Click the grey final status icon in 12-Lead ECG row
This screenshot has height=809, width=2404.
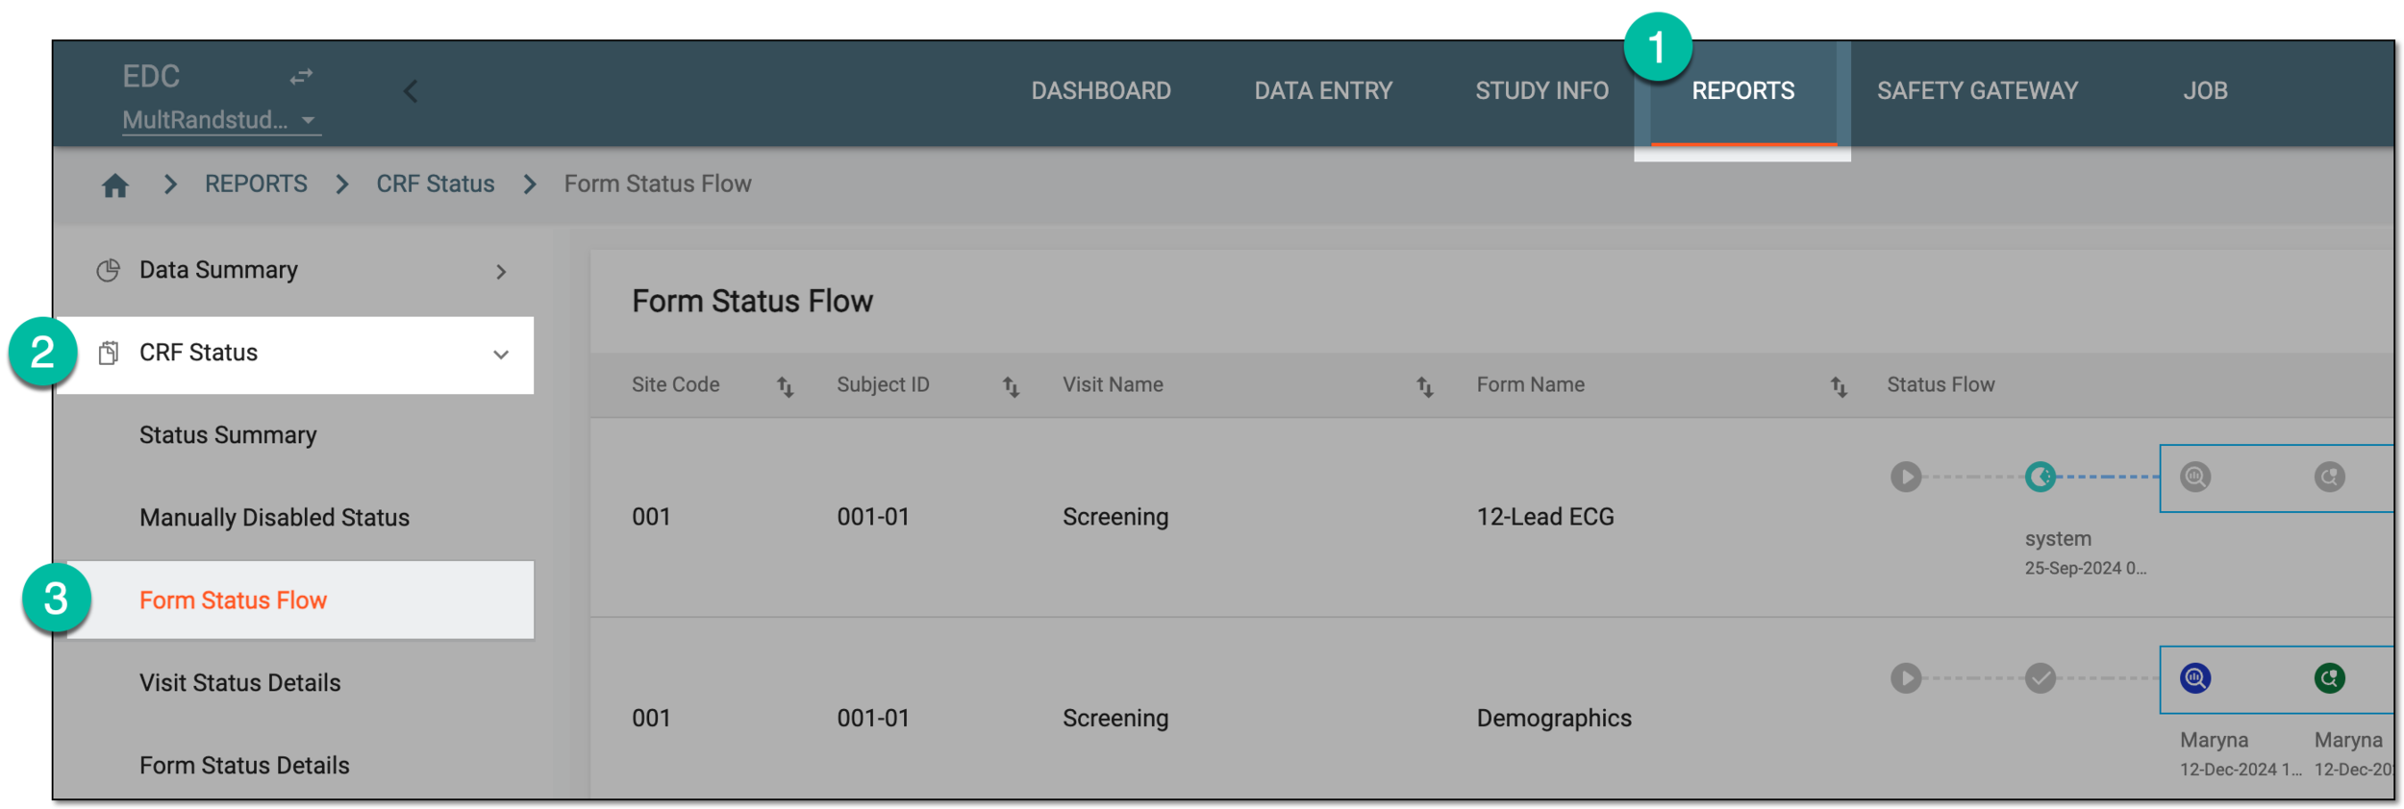coord(2329,477)
